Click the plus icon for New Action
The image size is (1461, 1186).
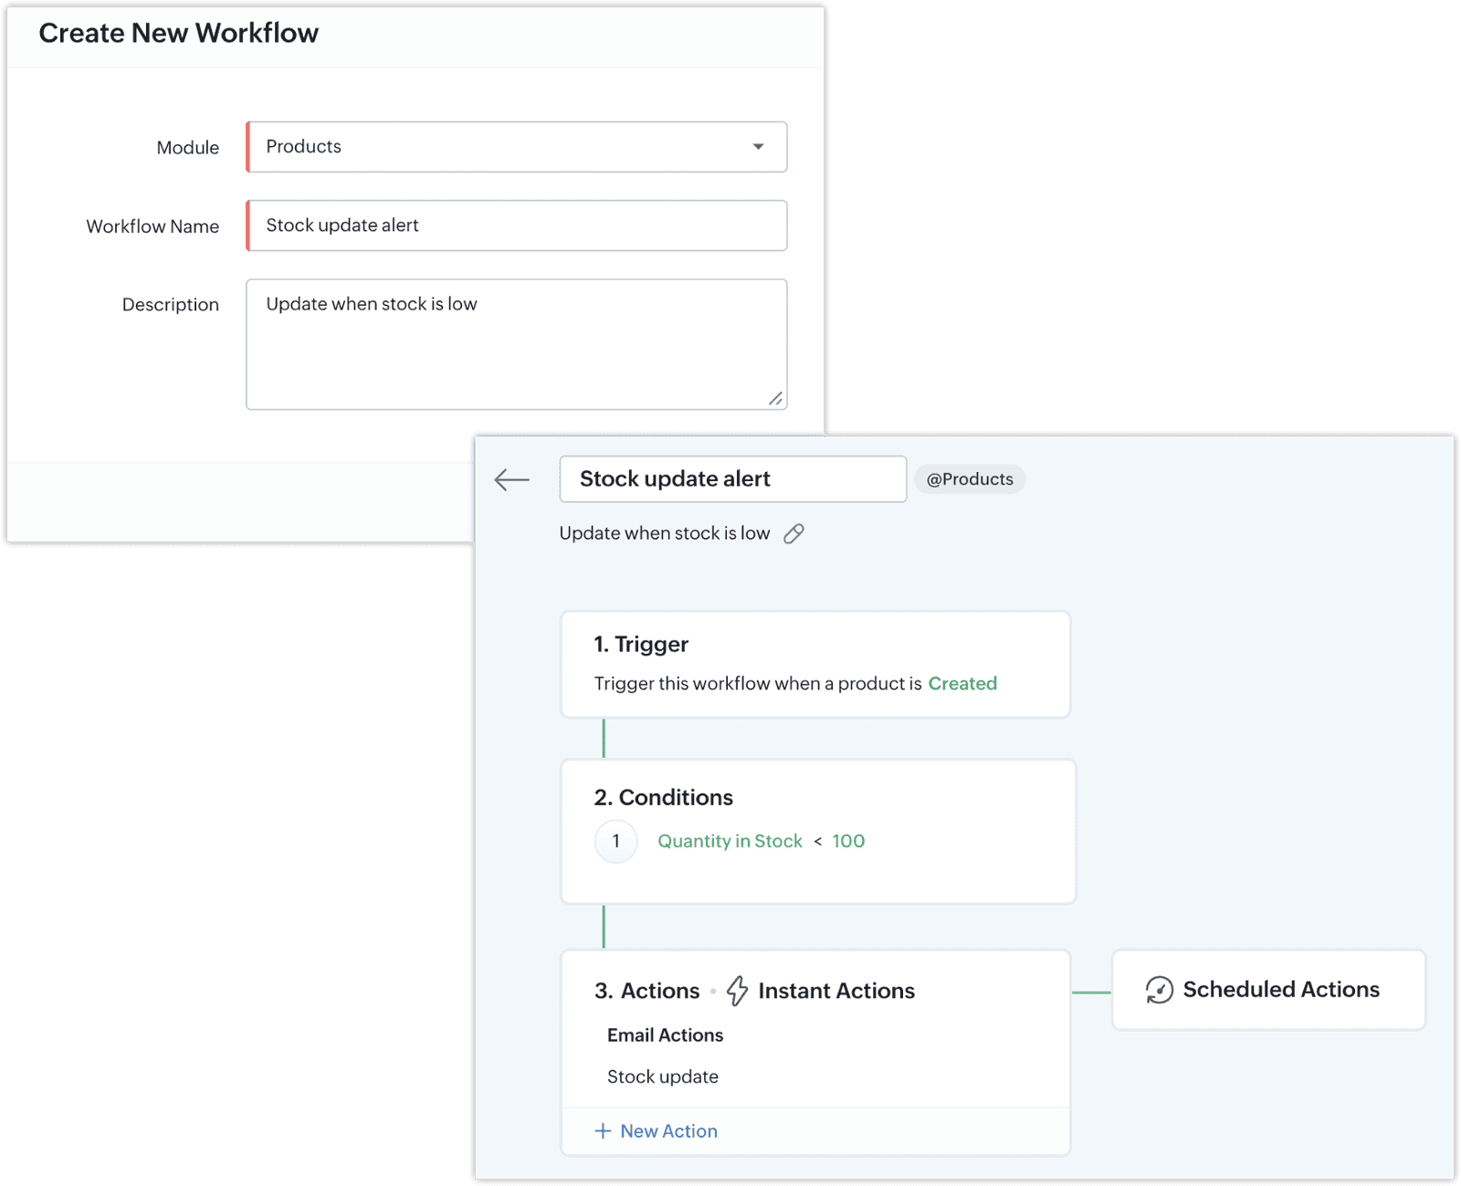pyautogui.click(x=603, y=1131)
